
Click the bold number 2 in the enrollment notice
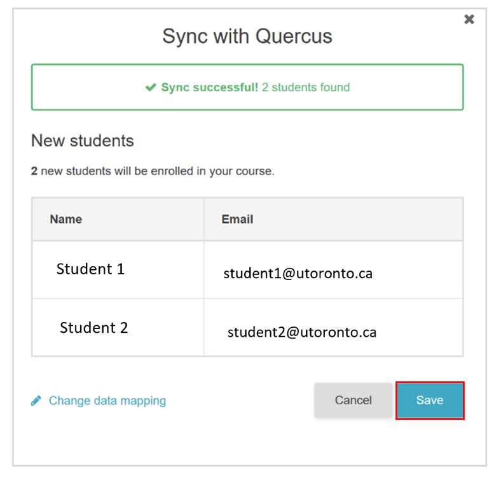(34, 171)
